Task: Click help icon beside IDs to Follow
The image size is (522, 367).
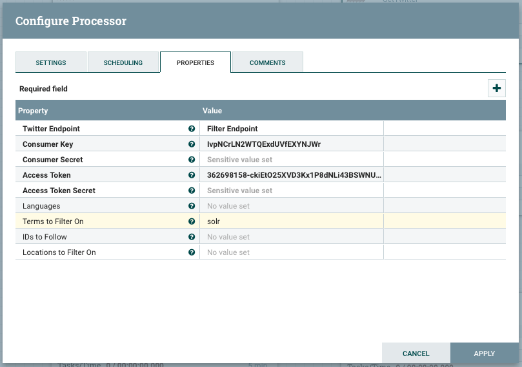Action: tap(192, 237)
